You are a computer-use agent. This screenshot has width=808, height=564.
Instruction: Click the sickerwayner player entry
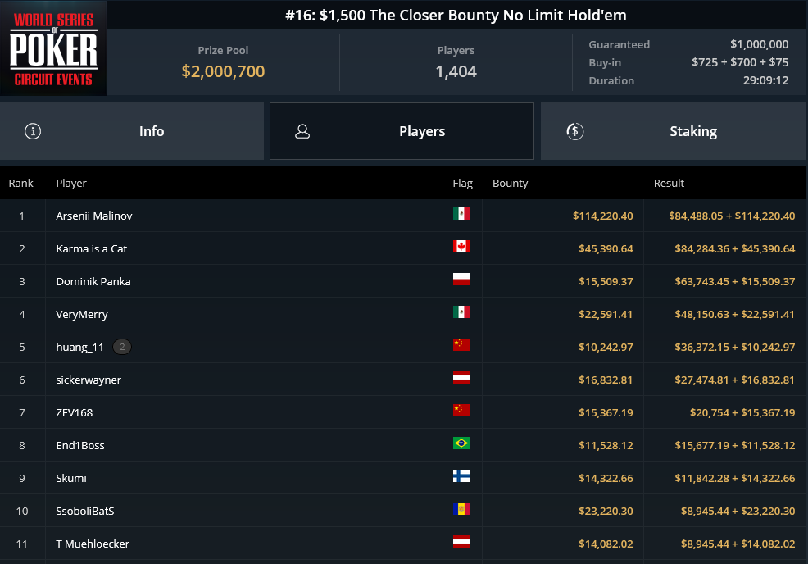click(x=89, y=380)
